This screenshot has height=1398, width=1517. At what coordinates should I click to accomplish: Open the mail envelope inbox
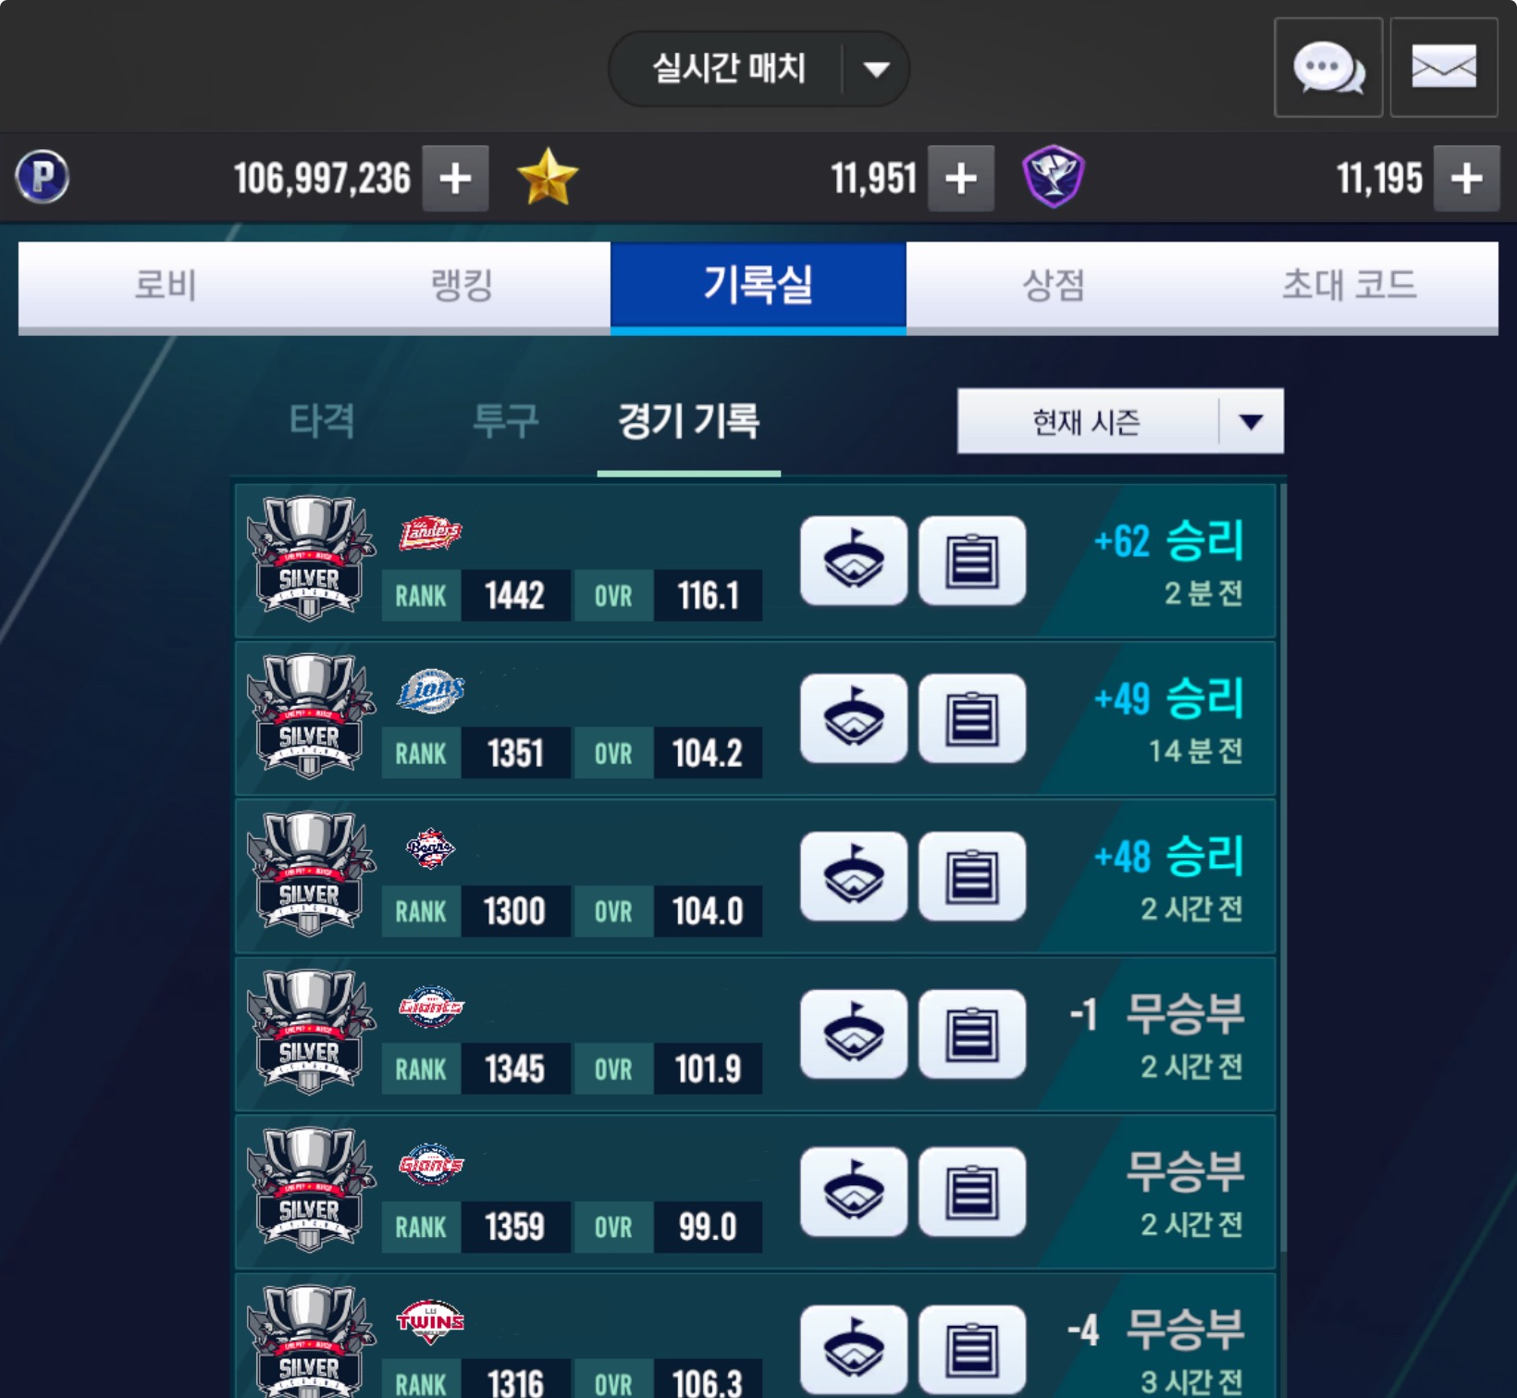(1444, 68)
